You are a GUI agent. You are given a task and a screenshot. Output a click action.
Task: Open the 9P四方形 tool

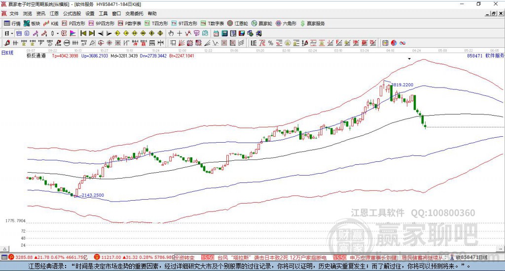pos(102,24)
